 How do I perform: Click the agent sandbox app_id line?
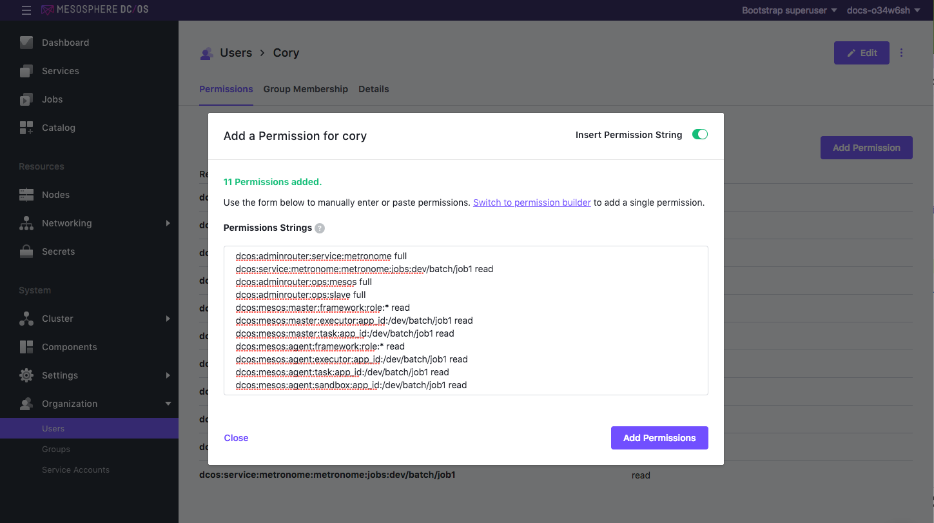pyautogui.click(x=351, y=385)
